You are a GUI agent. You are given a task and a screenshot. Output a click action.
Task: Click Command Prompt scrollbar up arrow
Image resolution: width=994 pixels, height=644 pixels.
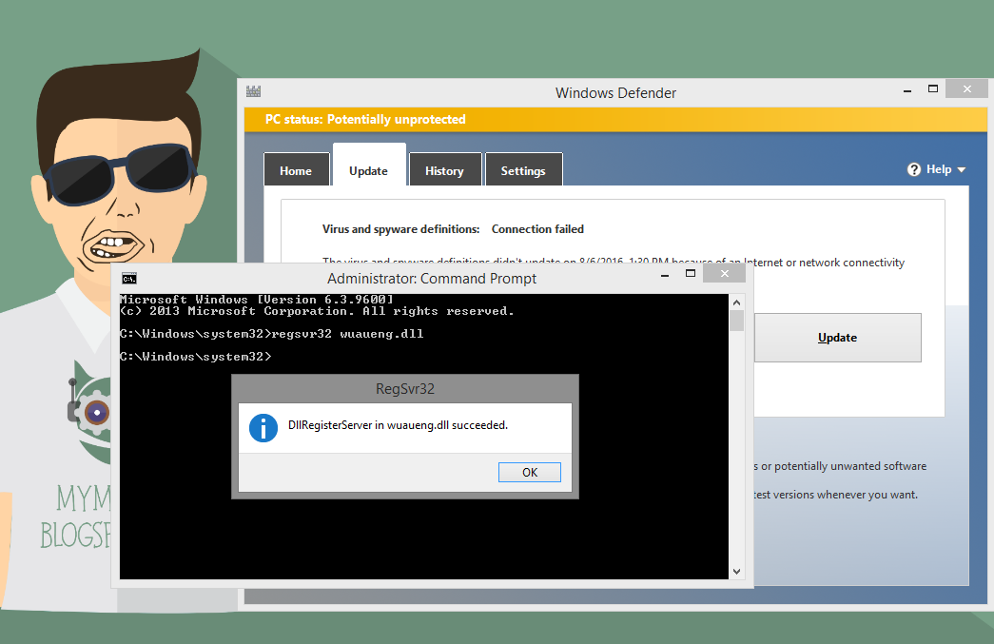[736, 302]
